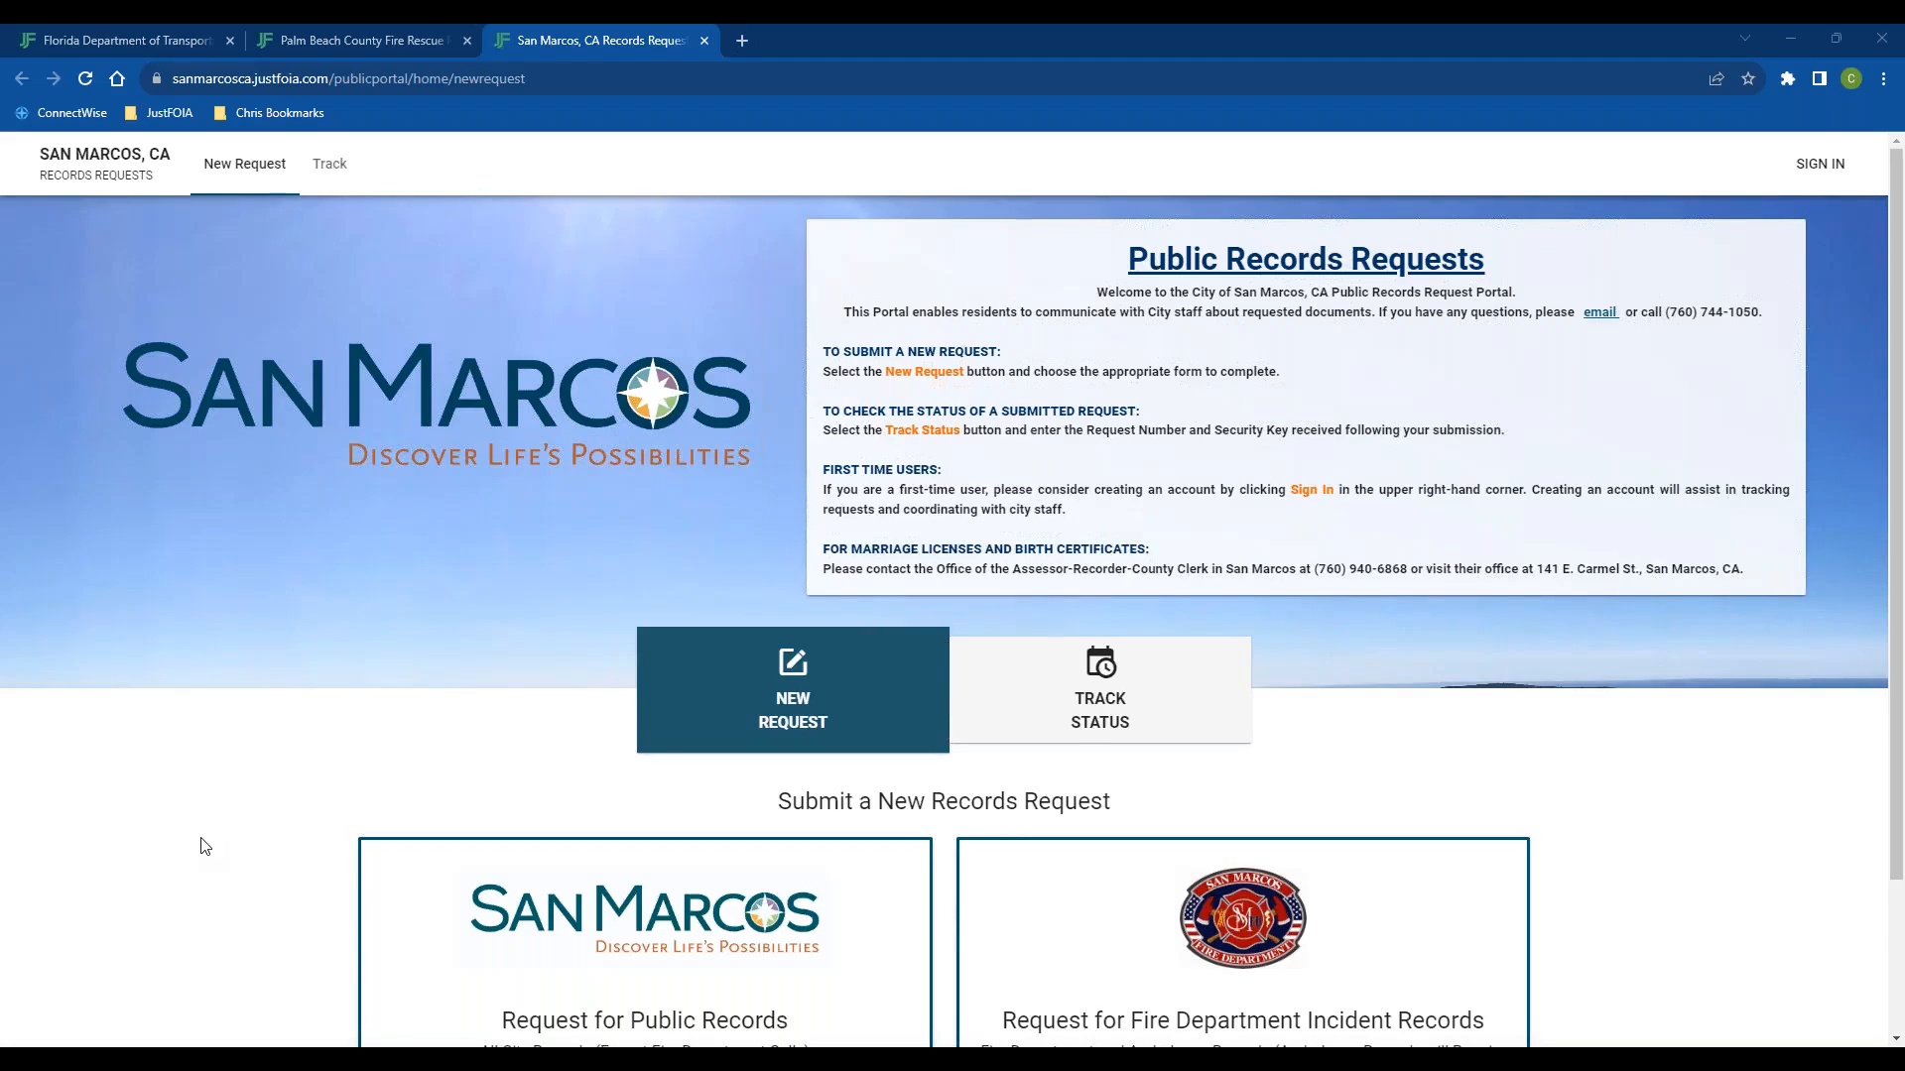This screenshot has width=1905, height=1071.
Task: Expand the tab search chevron
Action: click(1744, 39)
